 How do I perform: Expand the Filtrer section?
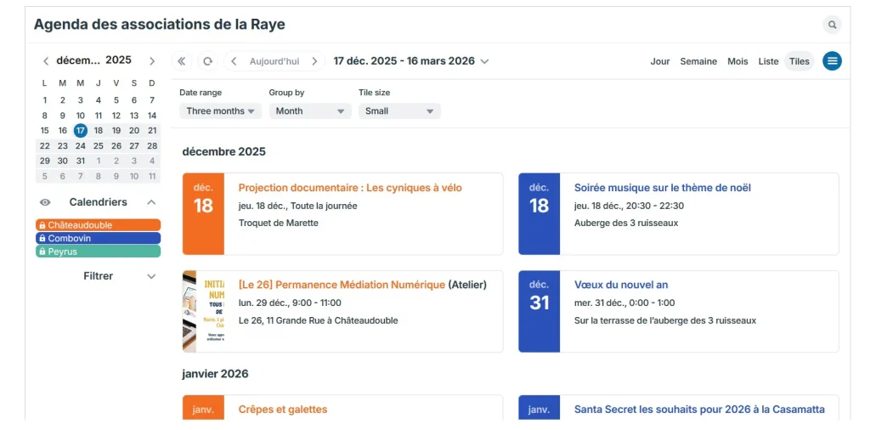pos(151,276)
